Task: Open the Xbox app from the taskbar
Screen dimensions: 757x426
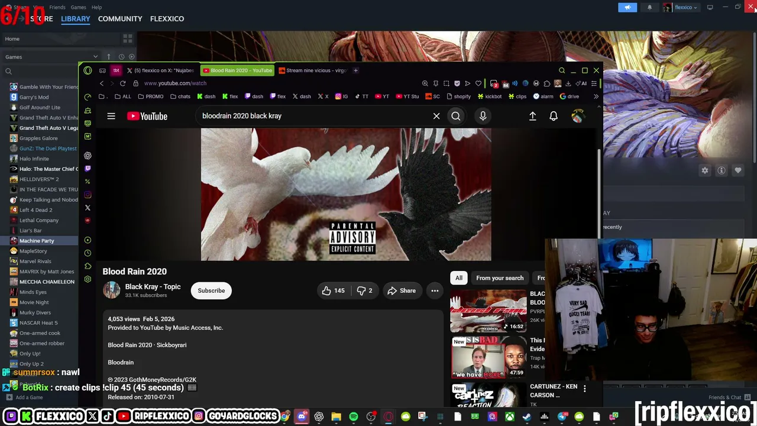Action: tap(509, 417)
